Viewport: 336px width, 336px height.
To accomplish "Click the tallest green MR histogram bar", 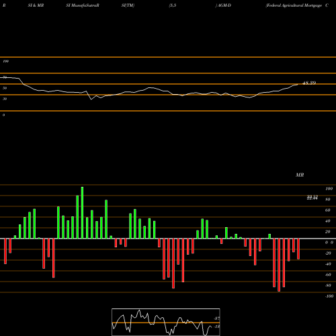I will coord(82,212).
